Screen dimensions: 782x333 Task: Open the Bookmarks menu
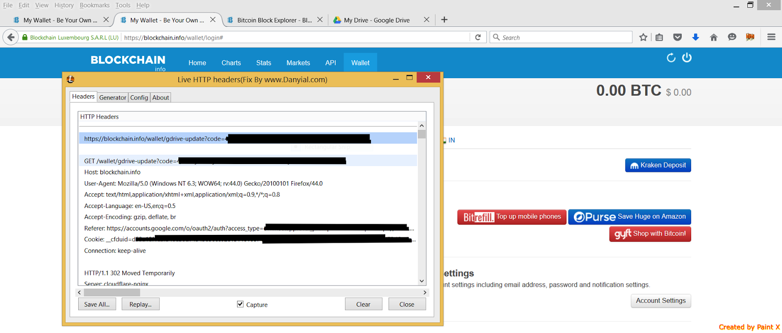(x=94, y=5)
